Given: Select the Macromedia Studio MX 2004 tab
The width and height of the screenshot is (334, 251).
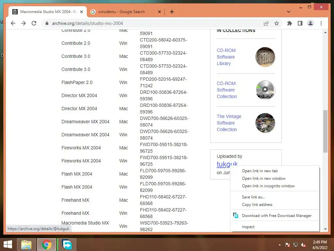Looking at the screenshot, I should coord(48,12).
